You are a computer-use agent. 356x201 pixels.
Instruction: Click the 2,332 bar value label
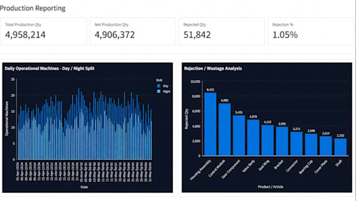click(340, 136)
